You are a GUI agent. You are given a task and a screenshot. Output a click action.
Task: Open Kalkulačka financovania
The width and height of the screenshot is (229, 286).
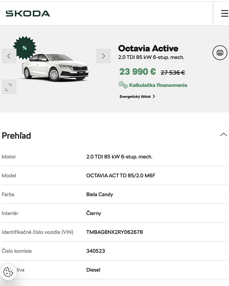(158, 85)
